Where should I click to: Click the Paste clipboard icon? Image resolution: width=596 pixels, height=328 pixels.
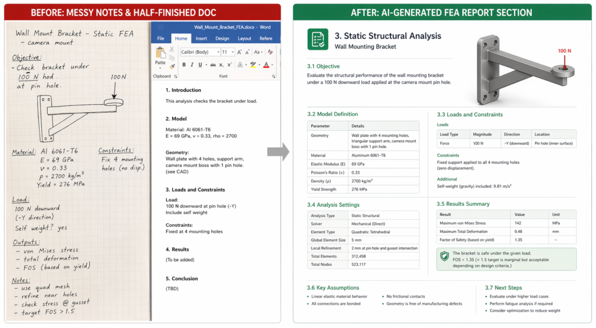point(161,52)
